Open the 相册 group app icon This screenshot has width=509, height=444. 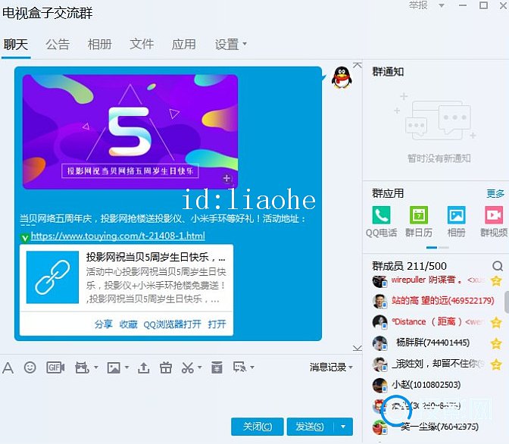[456, 221]
